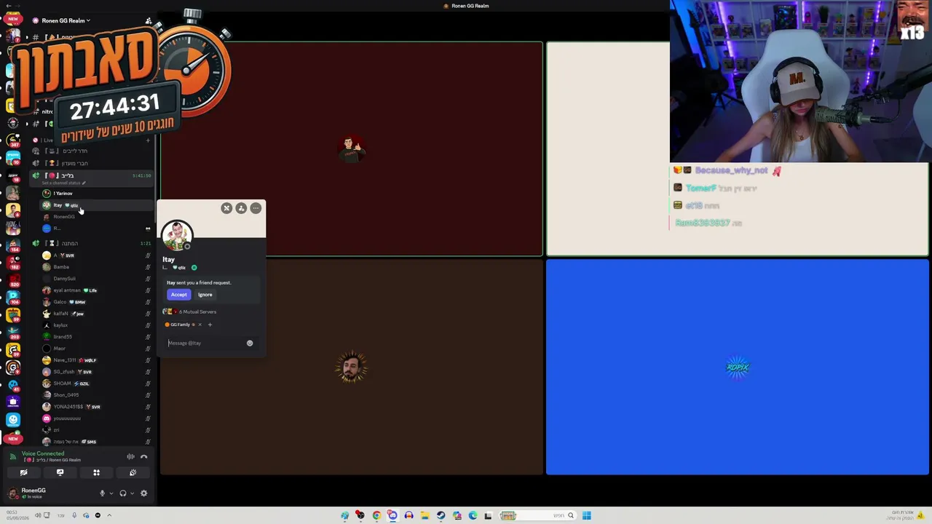Select Itay in the voice channel list
This screenshot has height=524, width=932.
coord(95,205)
